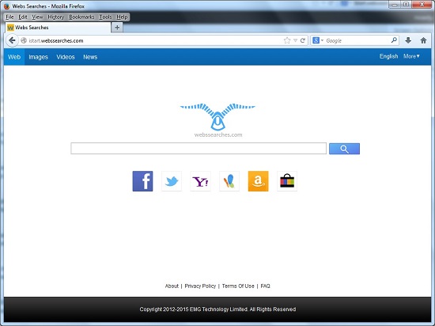Open the Amazon shortcut icon
This screenshot has width=435, height=326.
click(x=258, y=181)
